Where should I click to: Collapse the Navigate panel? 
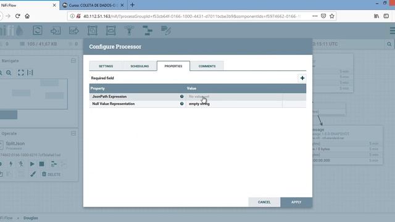tap(73, 60)
